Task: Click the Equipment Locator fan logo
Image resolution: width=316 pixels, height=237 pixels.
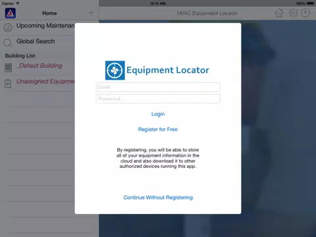Action: click(115, 70)
